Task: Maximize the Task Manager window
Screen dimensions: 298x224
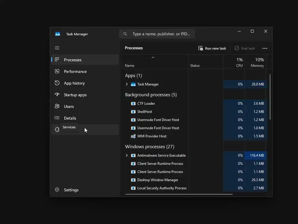Action: point(252,31)
